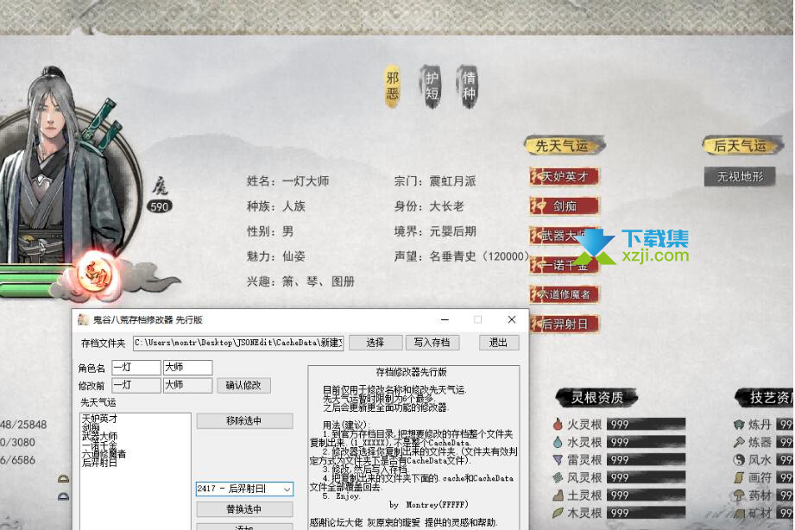Click the 移除选中 button
Screen dimensions: 795x530
[x=244, y=421]
